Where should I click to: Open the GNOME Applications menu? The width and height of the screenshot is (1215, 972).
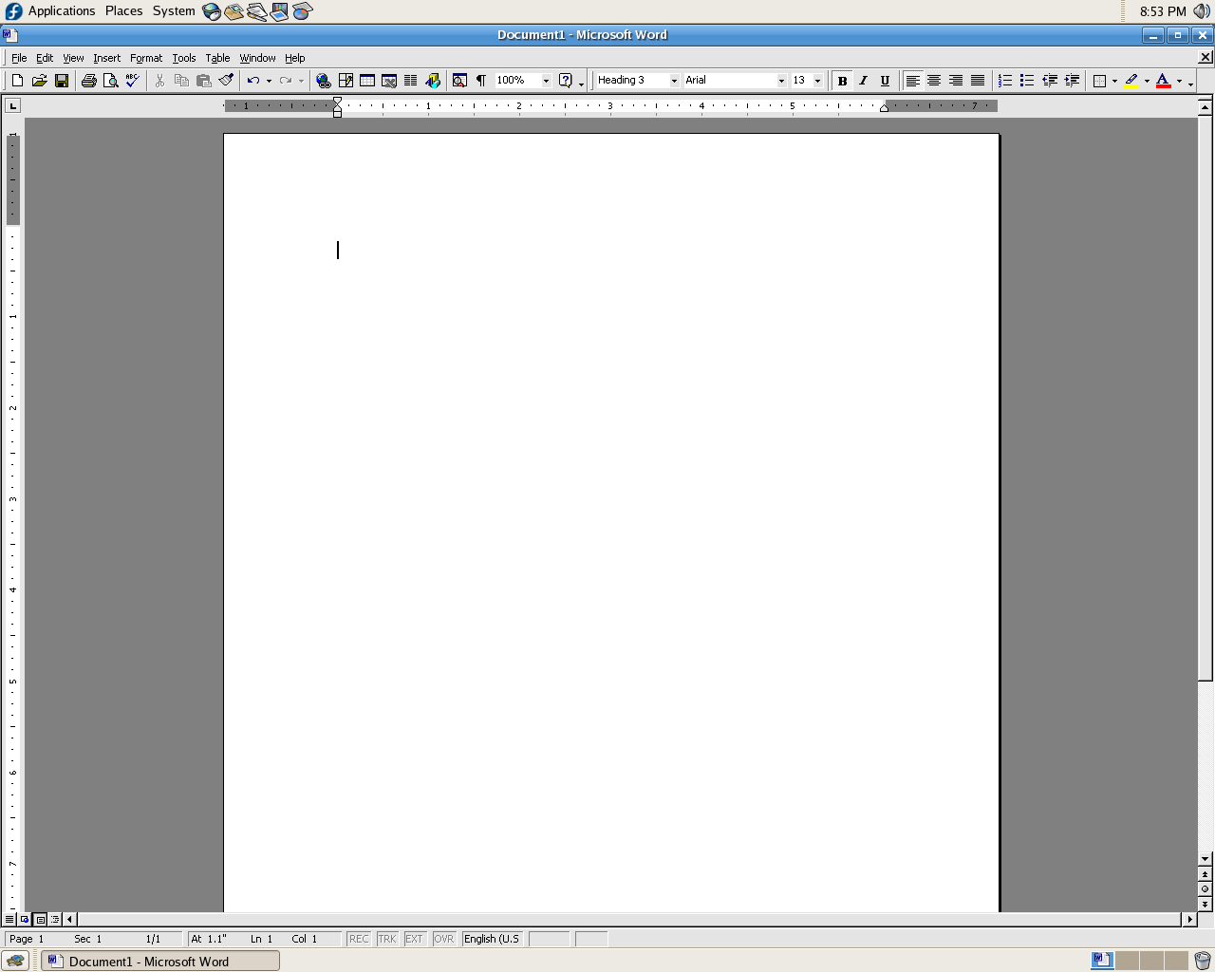[x=51, y=11]
